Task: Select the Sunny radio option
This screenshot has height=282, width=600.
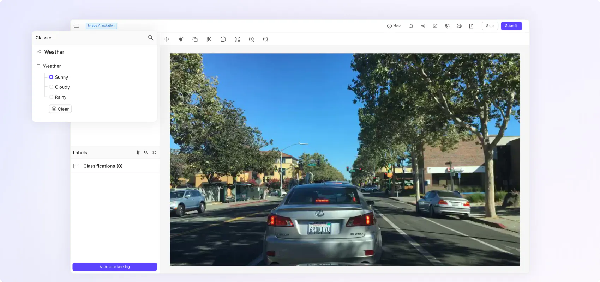Action: (51, 77)
